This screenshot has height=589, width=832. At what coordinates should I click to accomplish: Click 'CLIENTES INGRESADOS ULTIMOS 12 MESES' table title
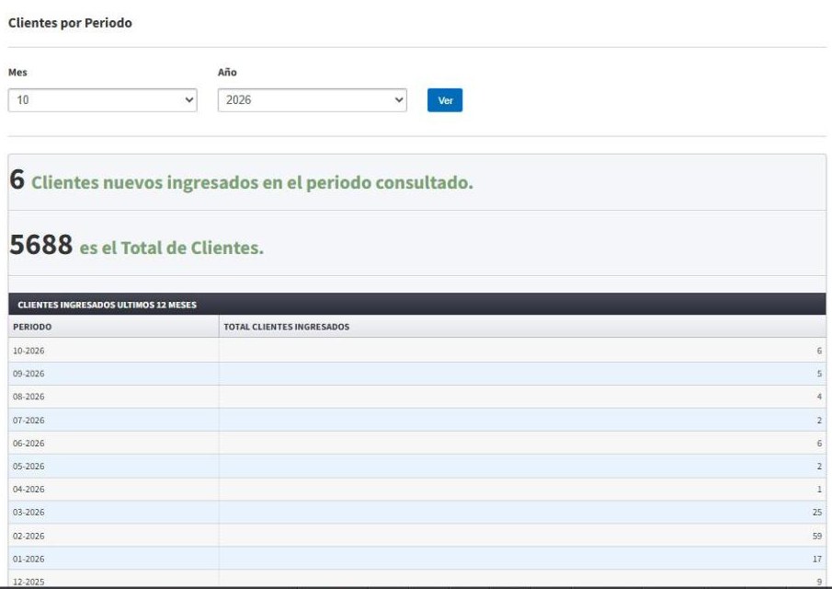[108, 305]
